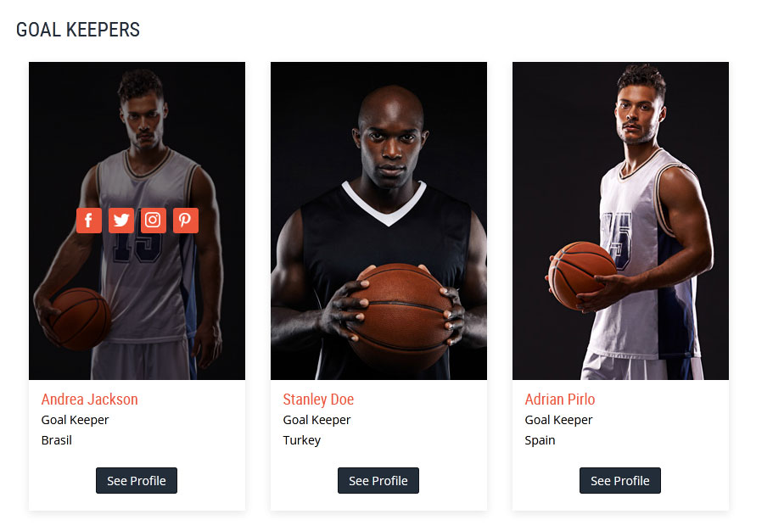Click the Adrian Pirlo name link

coord(560,399)
